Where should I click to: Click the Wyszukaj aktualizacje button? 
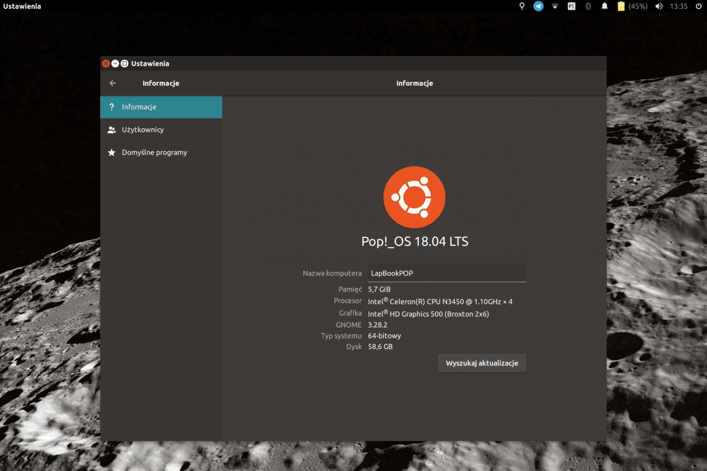482,363
